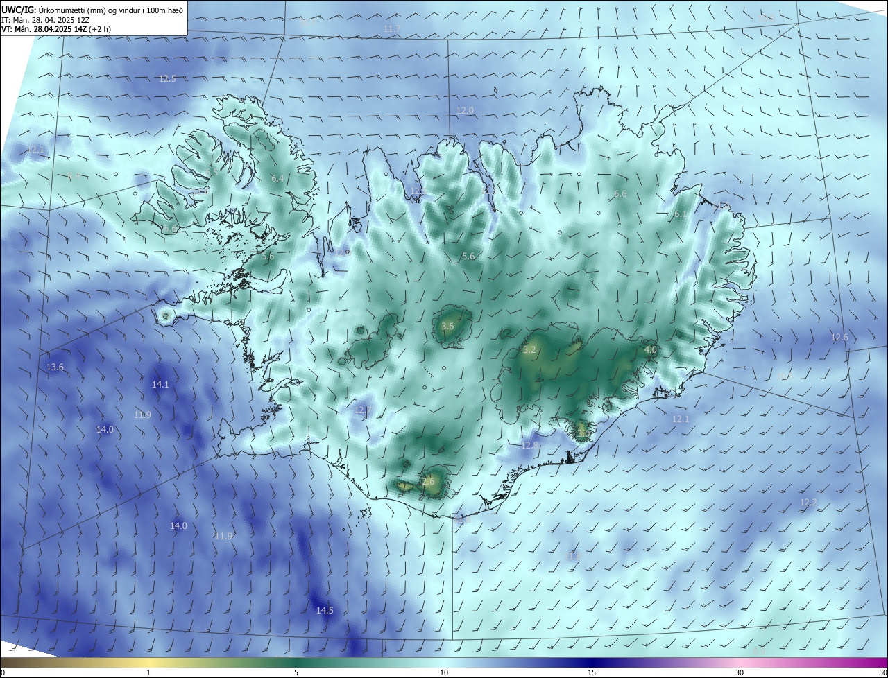Click the 12.8 value label on the map
The height and width of the screenshot is (678, 888).
[x=529, y=445]
